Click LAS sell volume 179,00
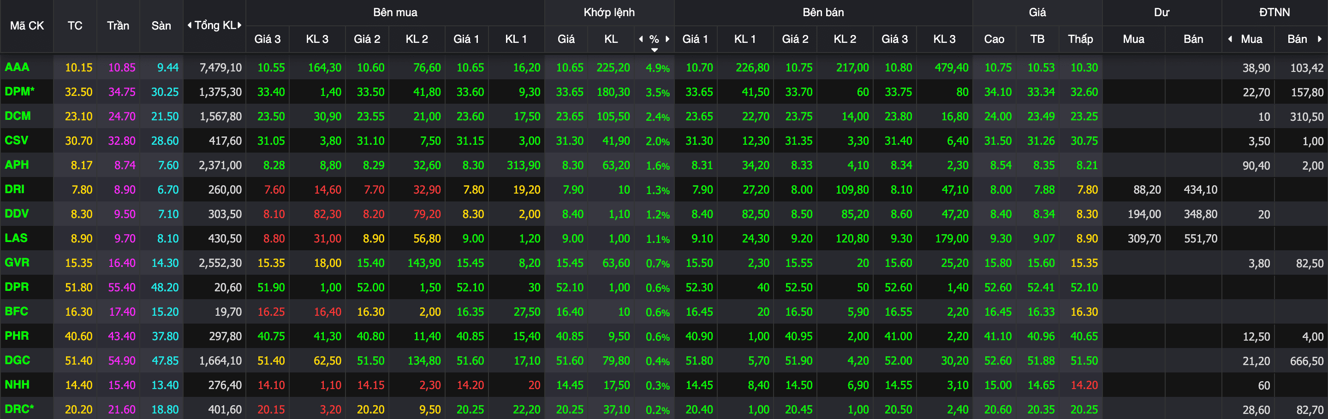This screenshot has width=1328, height=419. coord(951,239)
